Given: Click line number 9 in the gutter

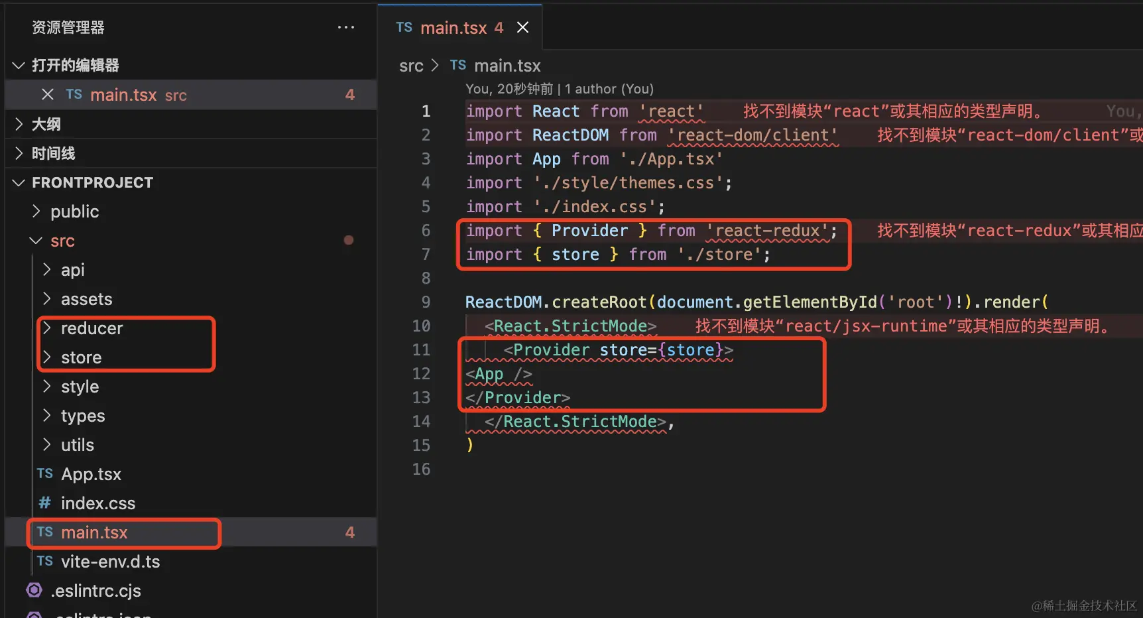Looking at the screenshot, I should pos(426,302).
